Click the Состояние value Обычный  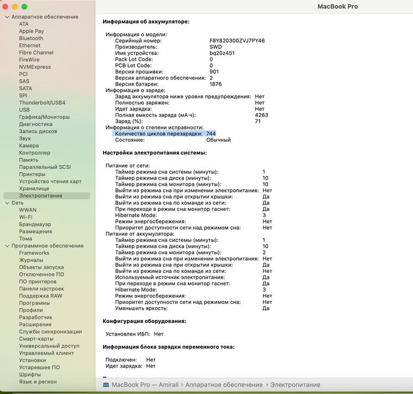tap(219, 140)
